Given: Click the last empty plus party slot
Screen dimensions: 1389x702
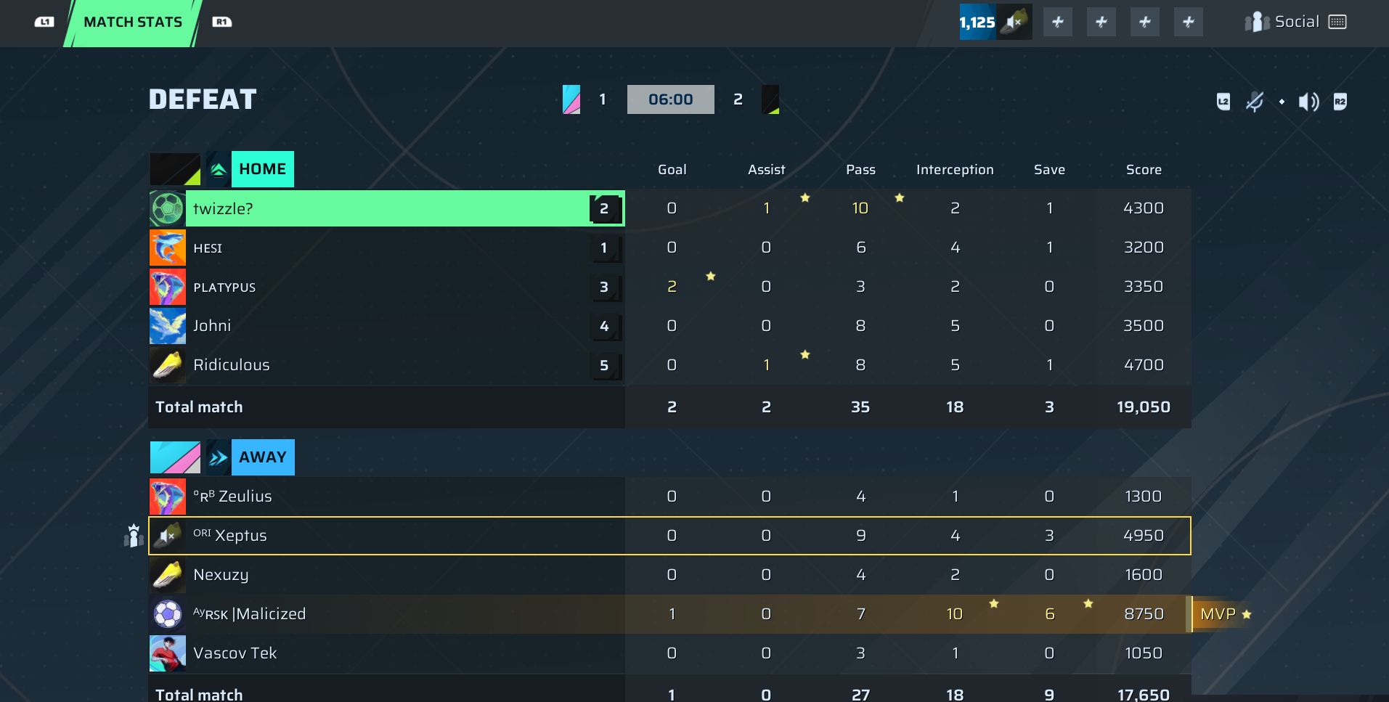Looking at the screenshot, I should [1189, 22].
